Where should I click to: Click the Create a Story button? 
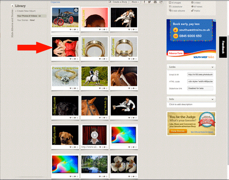pos(118,2)
